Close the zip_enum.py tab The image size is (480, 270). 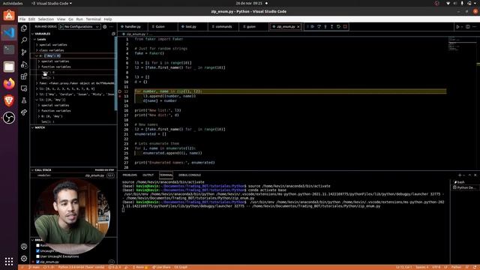tap(298, 27)
